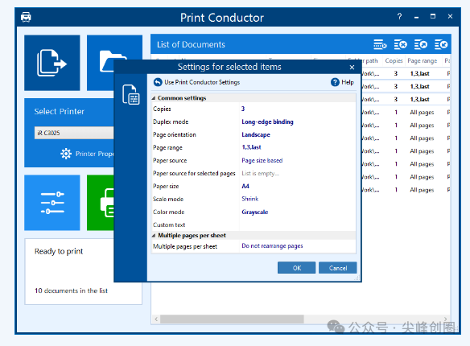Click the fourth list toolbar icon in List of Documents

pyautogui.click(x=441, y=44)
